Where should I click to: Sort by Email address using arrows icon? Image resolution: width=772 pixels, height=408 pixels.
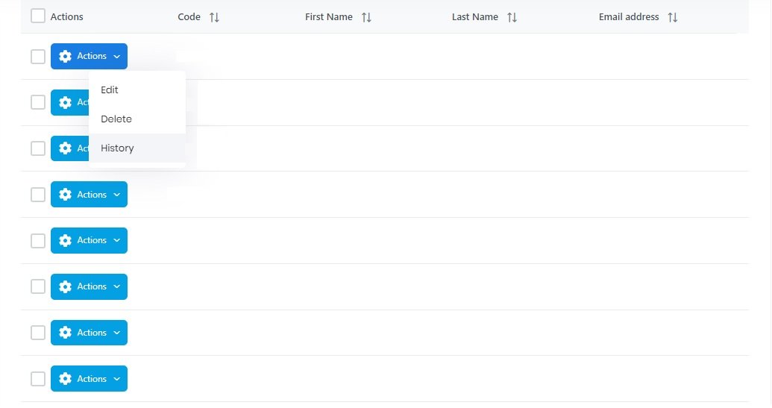point(672,17)
